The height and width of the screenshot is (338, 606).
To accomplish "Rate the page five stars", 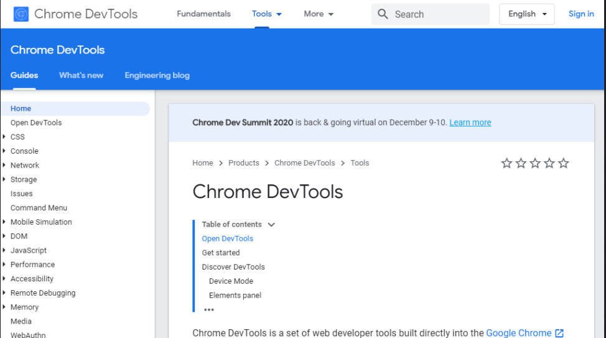I will pyautogui.click(x=564, y=163).
